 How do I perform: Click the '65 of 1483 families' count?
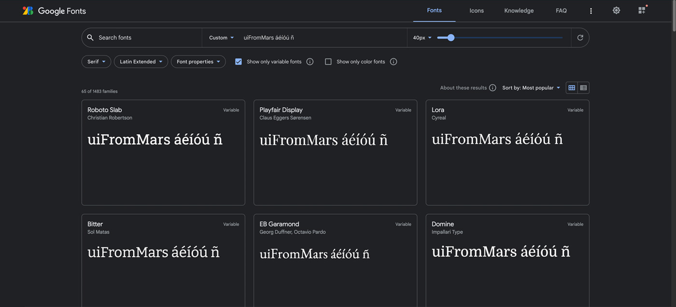(x=99, y=91)
